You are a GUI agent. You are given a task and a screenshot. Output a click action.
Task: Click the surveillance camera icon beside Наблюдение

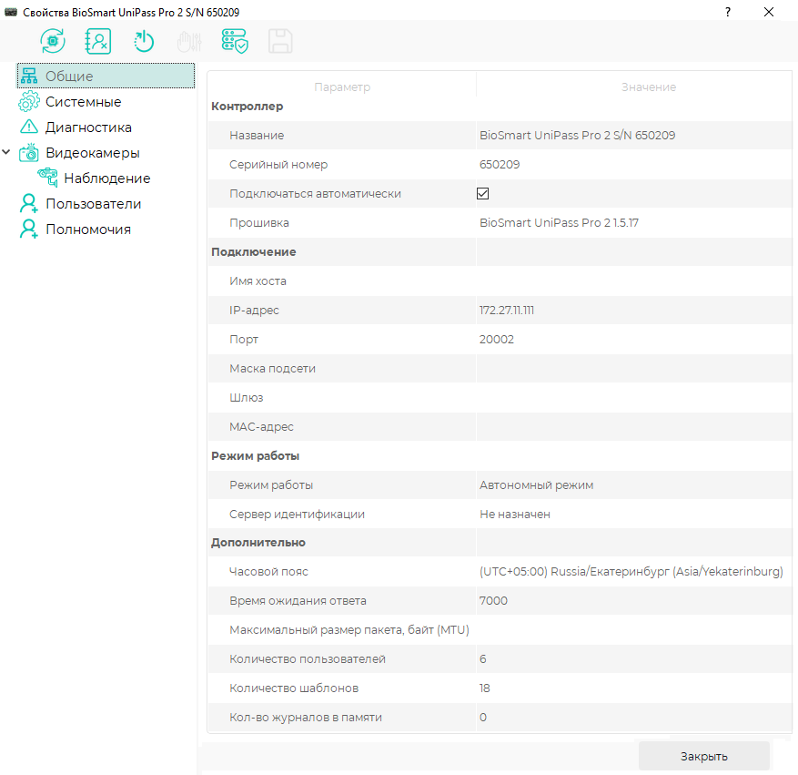(48, 178)
